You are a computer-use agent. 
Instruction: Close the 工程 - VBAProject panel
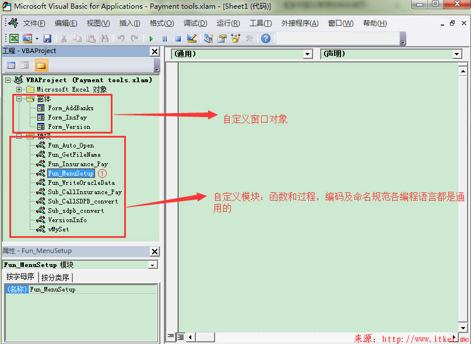click(154, 51)
